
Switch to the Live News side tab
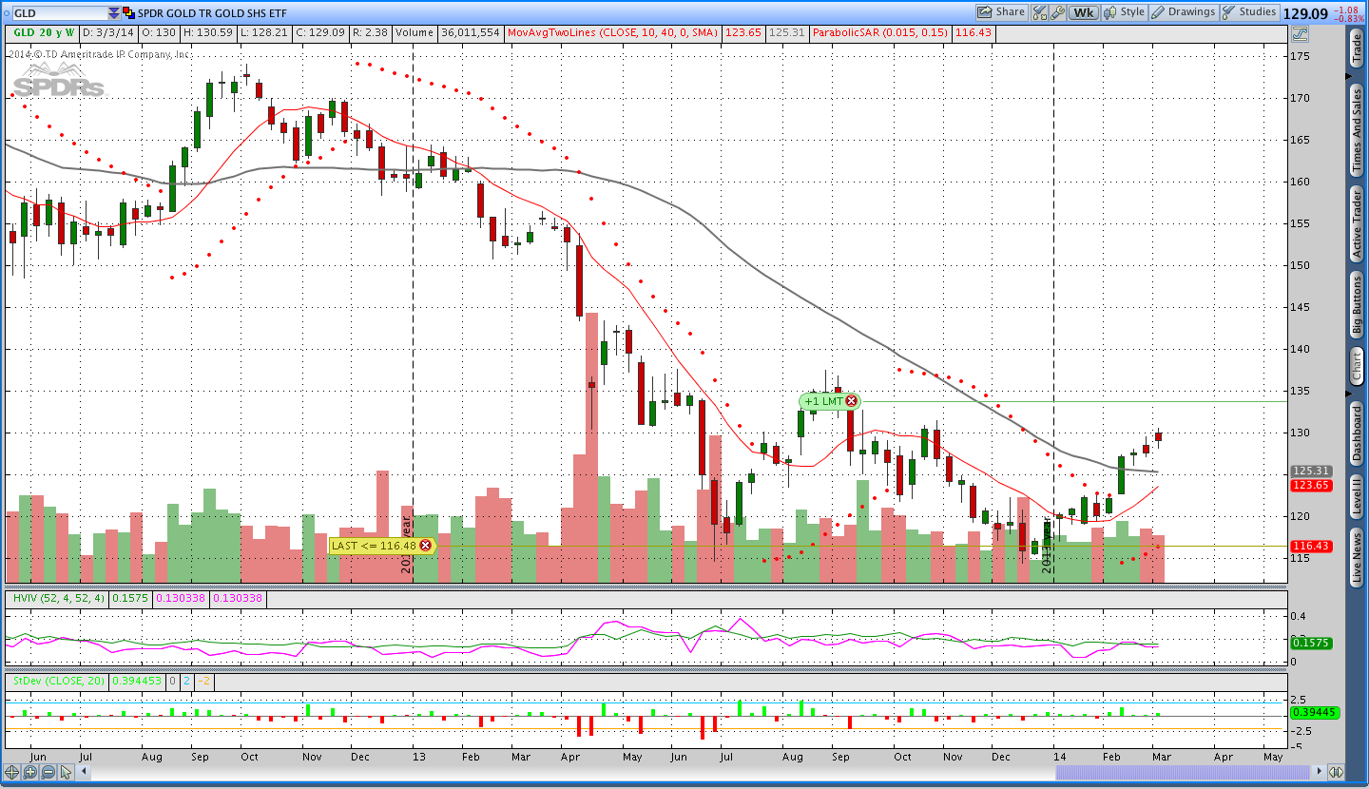pos(1357,557)
